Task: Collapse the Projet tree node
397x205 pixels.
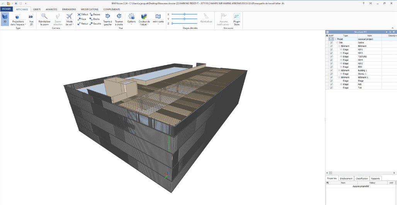Action: pyautogui.click(x=335, y=39)
